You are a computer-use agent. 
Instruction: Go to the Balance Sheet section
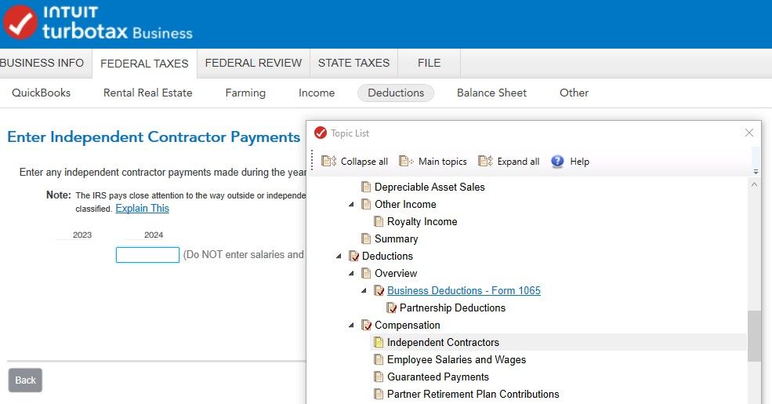coord(491,93)
